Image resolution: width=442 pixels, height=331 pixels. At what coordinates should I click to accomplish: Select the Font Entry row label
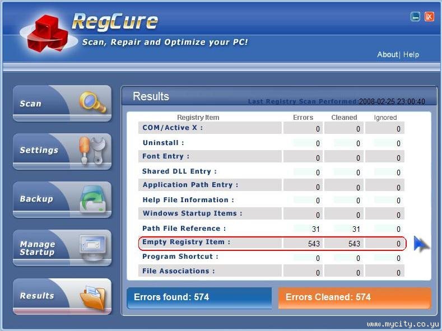tap(166, 156)
